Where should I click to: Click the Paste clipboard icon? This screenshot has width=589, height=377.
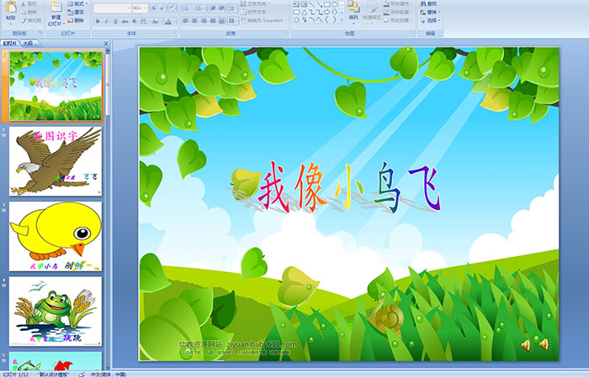point(11,7)
